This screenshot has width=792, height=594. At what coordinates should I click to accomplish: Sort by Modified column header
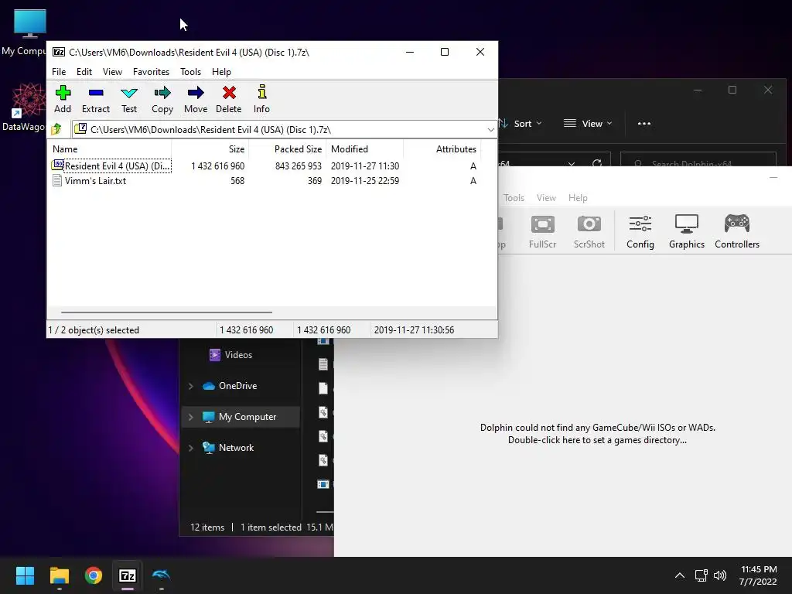point(365,149)
